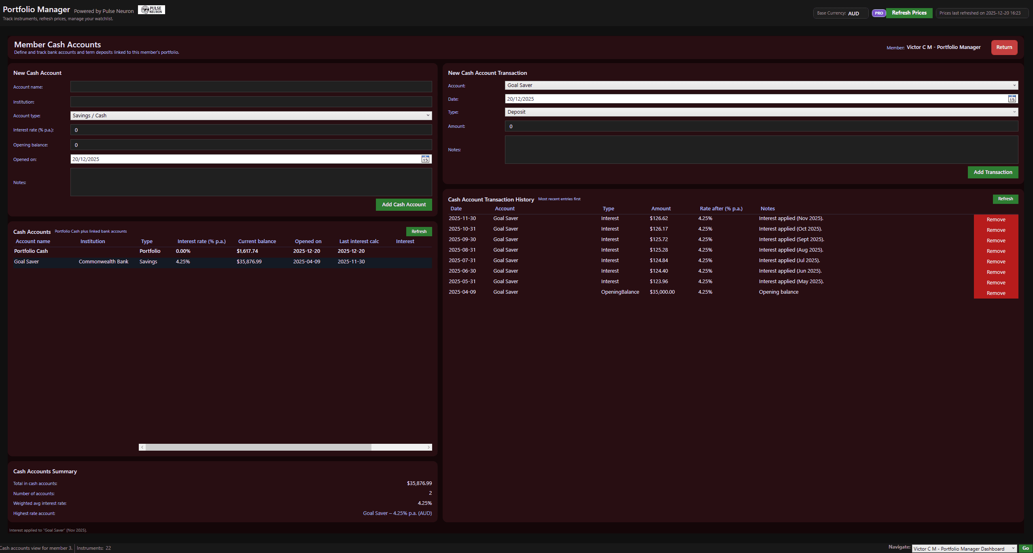The width and height of the screenshot is (1033, 553).
Task: Open the transaction Account dropdown showing Goal Saver
Action: (x=761, y=85)
